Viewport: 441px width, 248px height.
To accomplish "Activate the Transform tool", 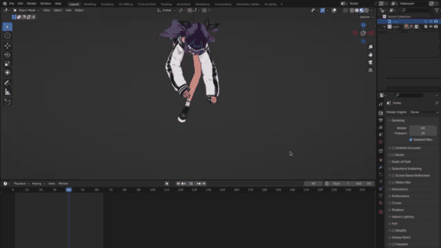I will (8, 72).
